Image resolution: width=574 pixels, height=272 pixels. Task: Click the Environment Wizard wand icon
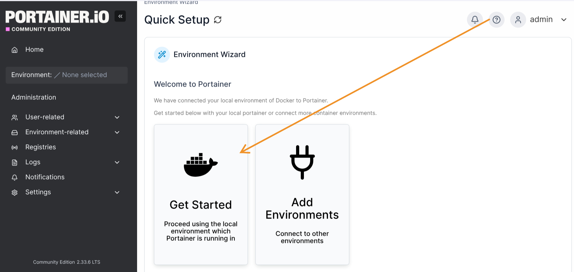click(162, 55)
